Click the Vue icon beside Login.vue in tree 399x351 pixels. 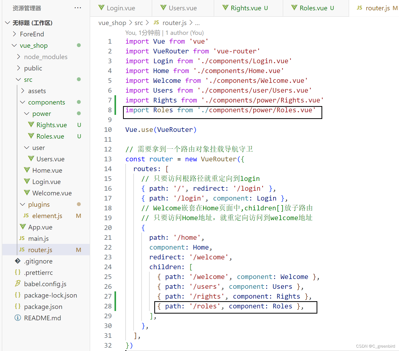coord(27,182)
